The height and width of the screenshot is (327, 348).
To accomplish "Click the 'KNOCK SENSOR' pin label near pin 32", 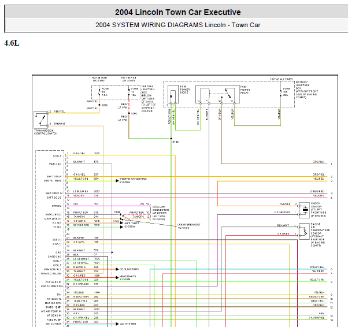I will tap(51, 286).
